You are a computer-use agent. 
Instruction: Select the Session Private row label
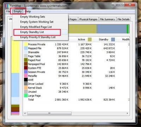coord(36,72)
